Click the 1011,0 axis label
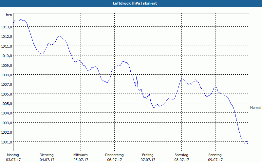 pos(7,46)
